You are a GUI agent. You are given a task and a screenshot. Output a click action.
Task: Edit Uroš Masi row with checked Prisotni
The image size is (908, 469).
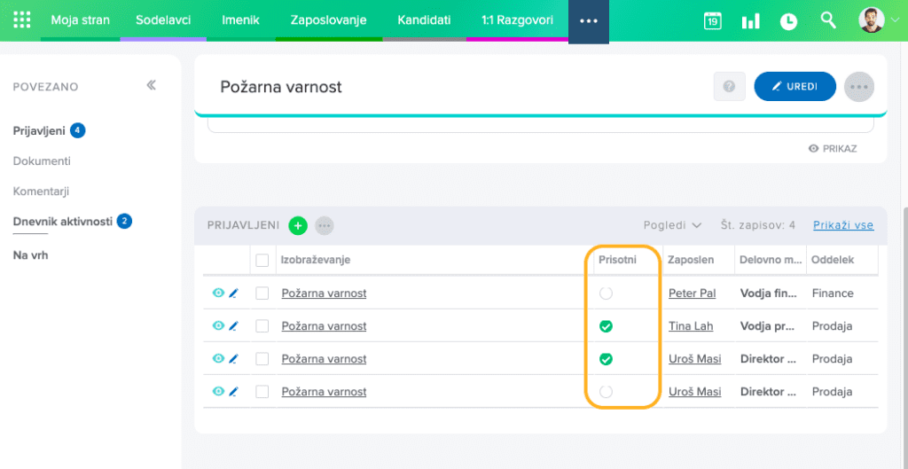coord(233,360)
